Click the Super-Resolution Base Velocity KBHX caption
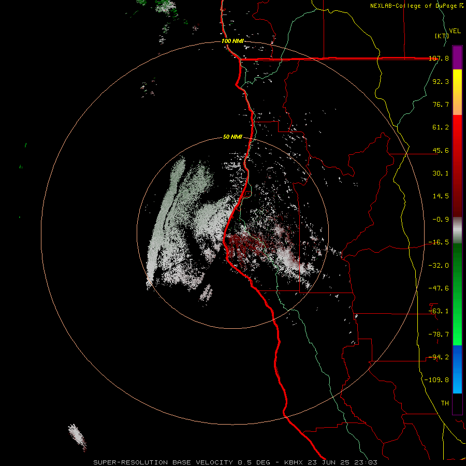 pos(236,462)
